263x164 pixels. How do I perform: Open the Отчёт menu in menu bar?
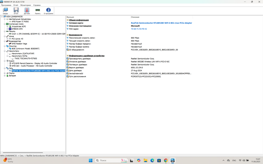[x=16, y=5]
